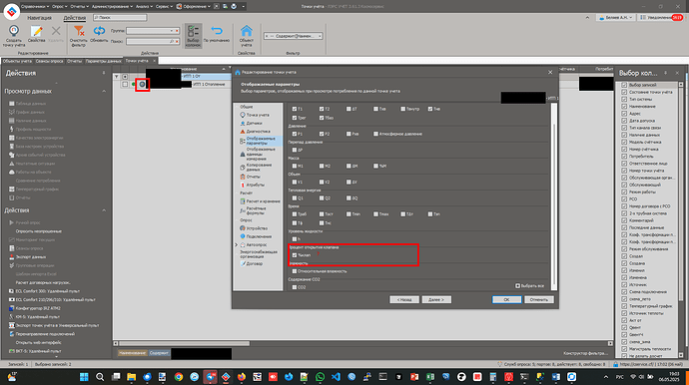Select Подключения item in dialog sidebar
The height and width of the screenshot is (385, 689).
coord(259,236)
